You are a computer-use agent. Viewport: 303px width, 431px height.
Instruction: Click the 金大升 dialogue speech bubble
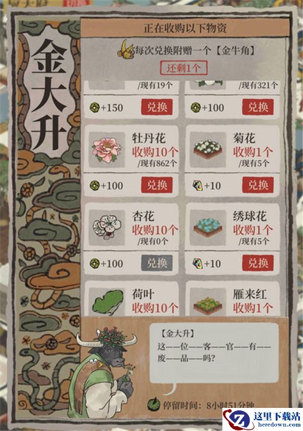pyautogui.click(x=214, y=353)
